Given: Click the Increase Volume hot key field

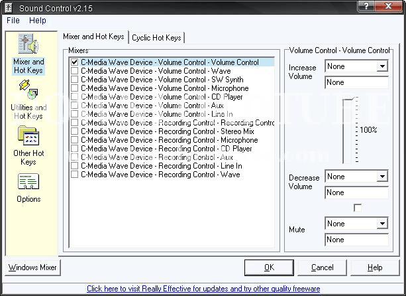Looking at the screenshot, I should 356,82.
